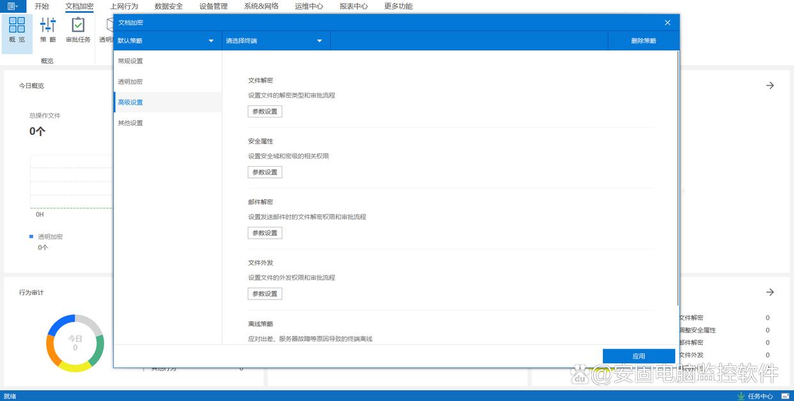Viewport: 794px width, 401px height.
Task: Close the 文档加密 dialog
Action: [667, 22]
